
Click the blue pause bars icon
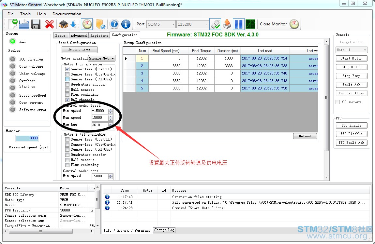click(238, 24)
